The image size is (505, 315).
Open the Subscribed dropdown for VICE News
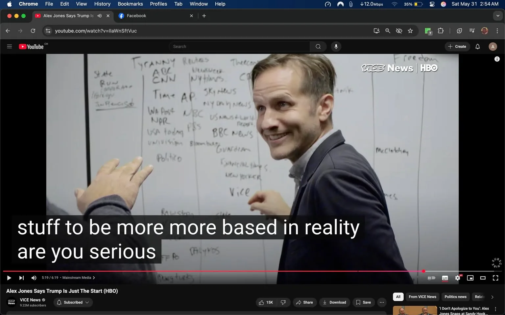click(x=73, y=302)
